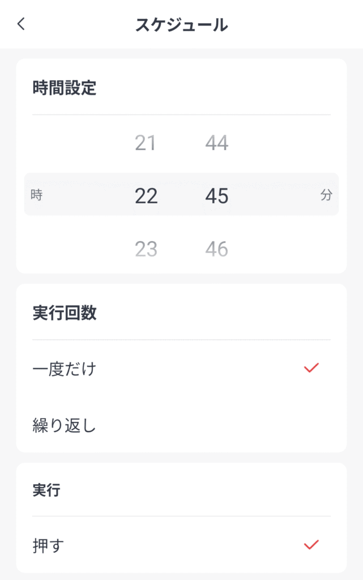The height and width of the screenshot is (580, 363).
Task: Tap the 分 unit label
Action: 327,195
